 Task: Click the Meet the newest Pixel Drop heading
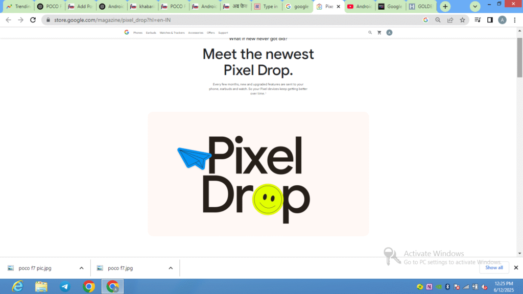(258, 62)
